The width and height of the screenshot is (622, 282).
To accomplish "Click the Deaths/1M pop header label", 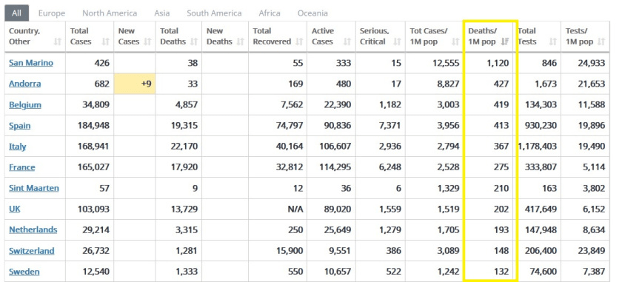I will coord(482,36).
